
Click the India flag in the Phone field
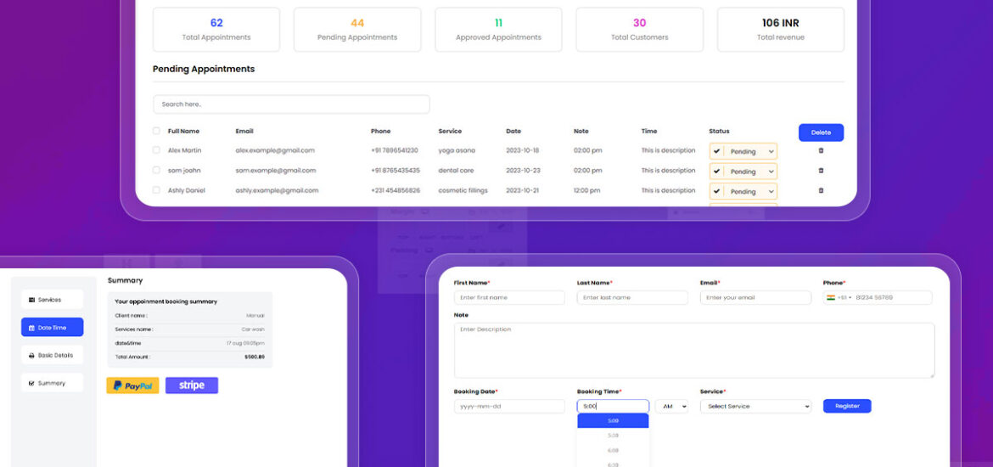coord(830,298)
